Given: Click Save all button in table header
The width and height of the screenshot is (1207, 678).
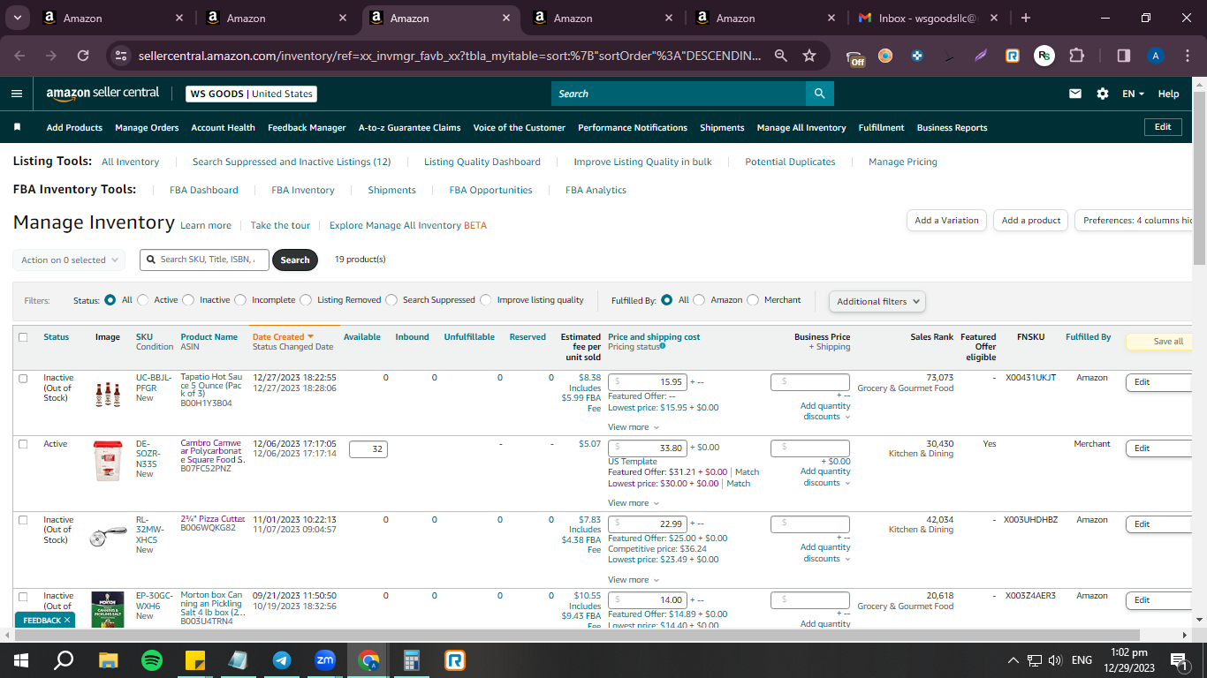Looking at the screenshot, I should point(1159,342).
